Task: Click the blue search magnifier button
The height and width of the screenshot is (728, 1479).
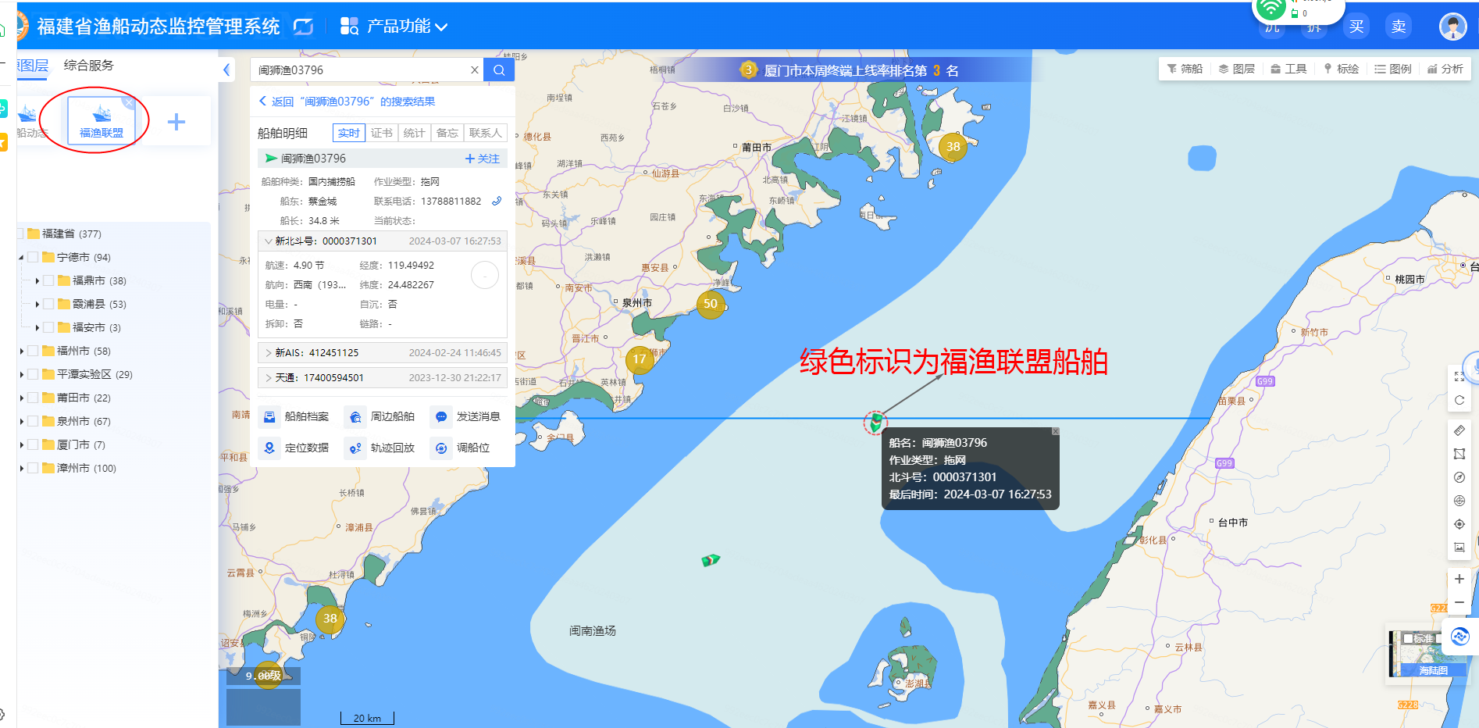Action: coord(499,70)
